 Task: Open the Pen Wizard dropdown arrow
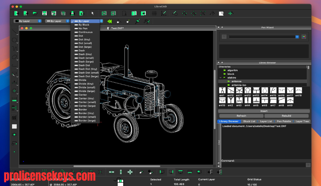point(297,37)
